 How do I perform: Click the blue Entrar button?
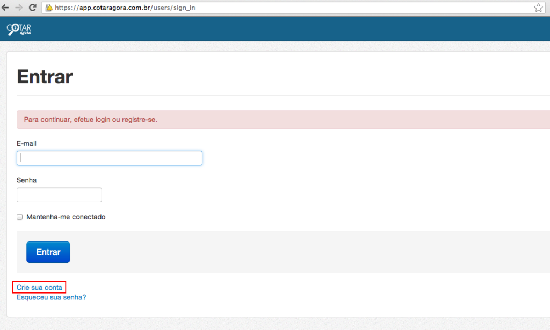click(x=48, y=252)
